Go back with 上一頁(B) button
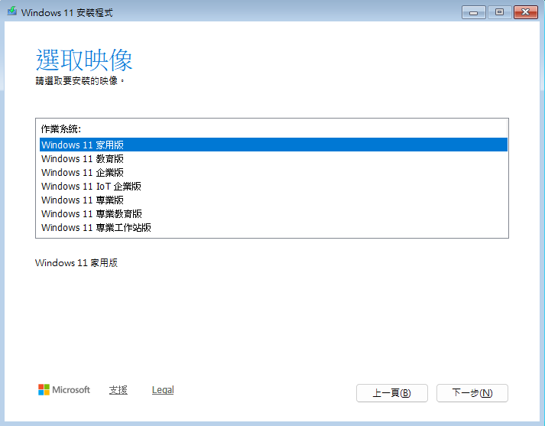 pyautogui.click(x=391, y=393)
